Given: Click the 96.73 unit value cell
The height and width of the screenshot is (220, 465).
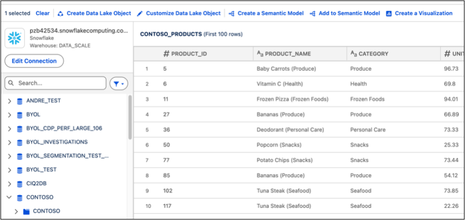Looking at the screenshot, I should (451, 69).
